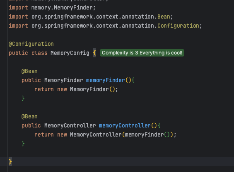Click the second @Bean annotation above memoryController

(x=29, y=117)
